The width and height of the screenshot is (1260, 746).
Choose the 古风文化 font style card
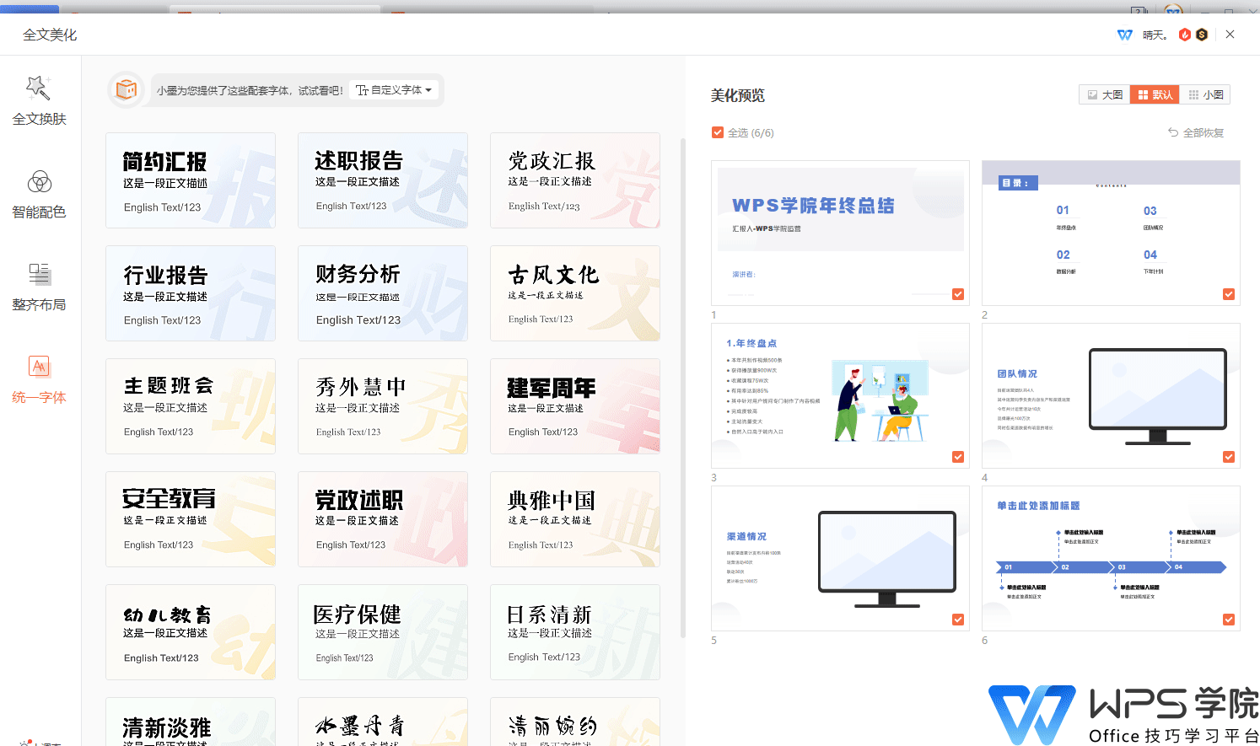pos(575,293)
